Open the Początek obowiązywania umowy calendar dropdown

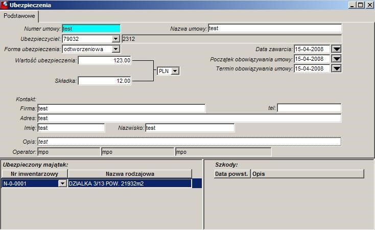click(337, 59)
